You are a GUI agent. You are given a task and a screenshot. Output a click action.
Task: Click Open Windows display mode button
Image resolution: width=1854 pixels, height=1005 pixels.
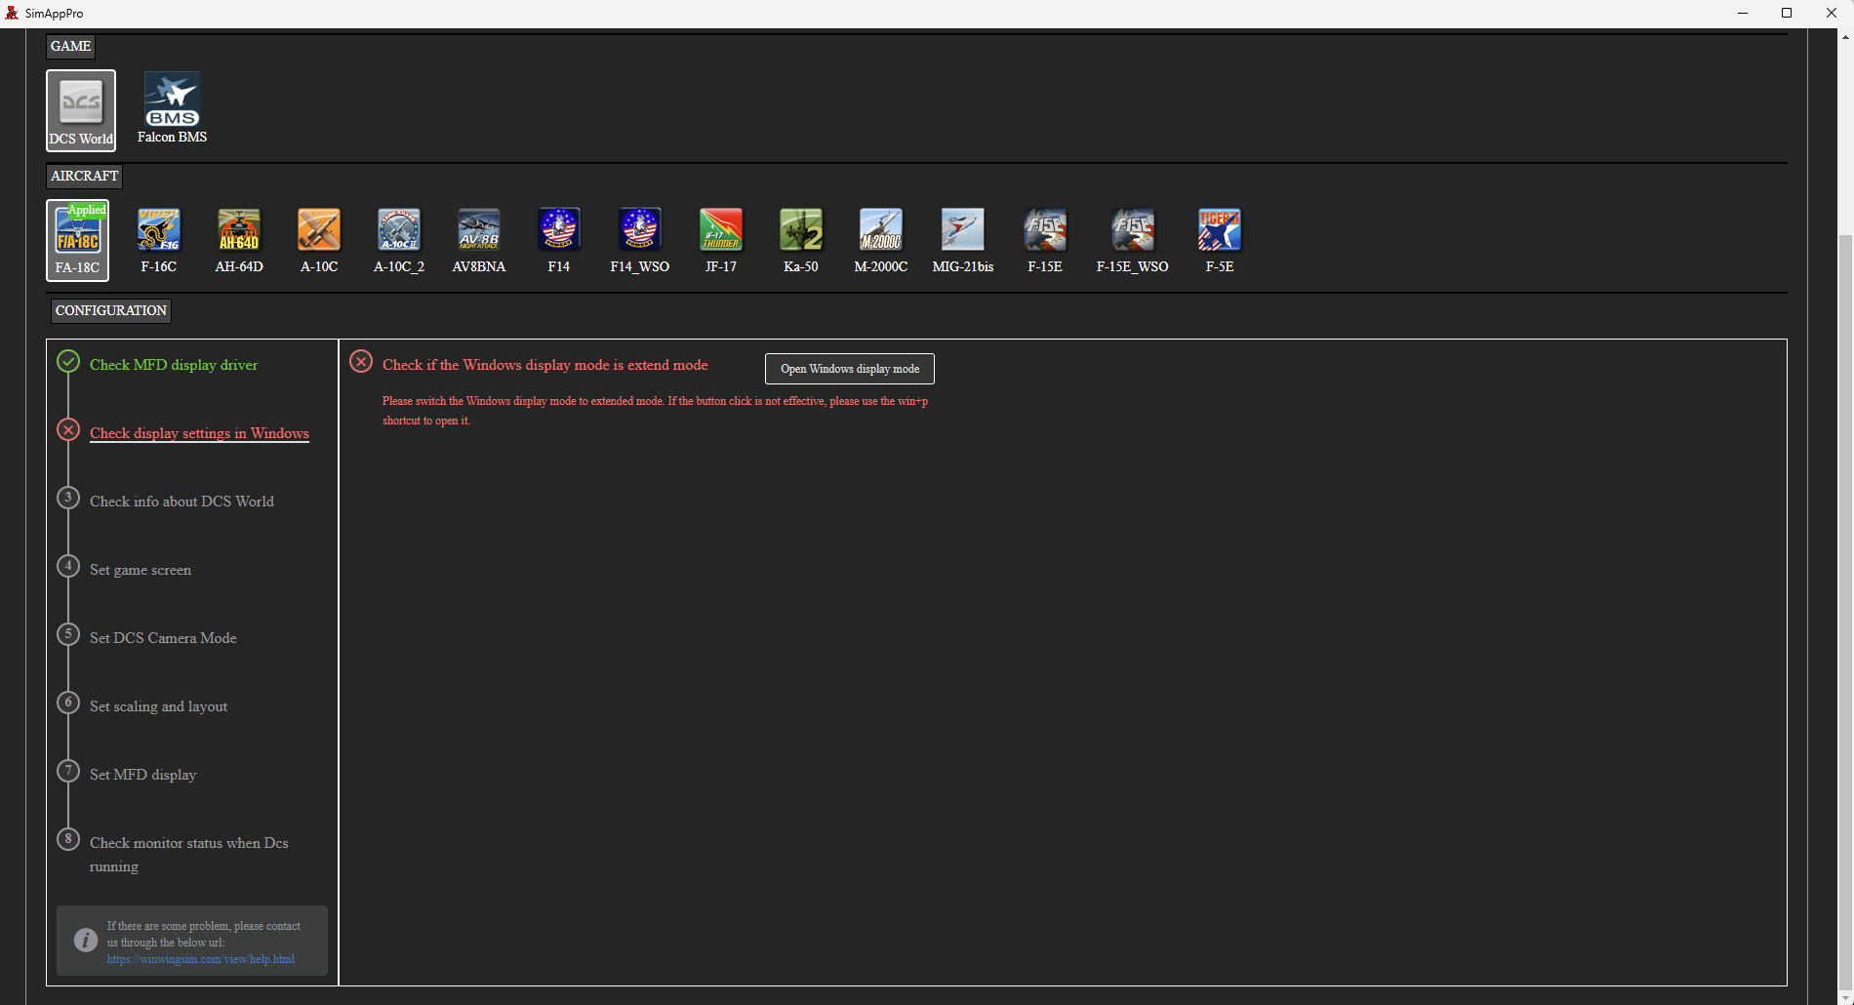(x=850, y=369)
